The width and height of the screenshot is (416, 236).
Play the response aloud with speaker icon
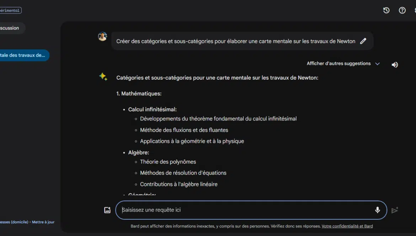(395, 65)
